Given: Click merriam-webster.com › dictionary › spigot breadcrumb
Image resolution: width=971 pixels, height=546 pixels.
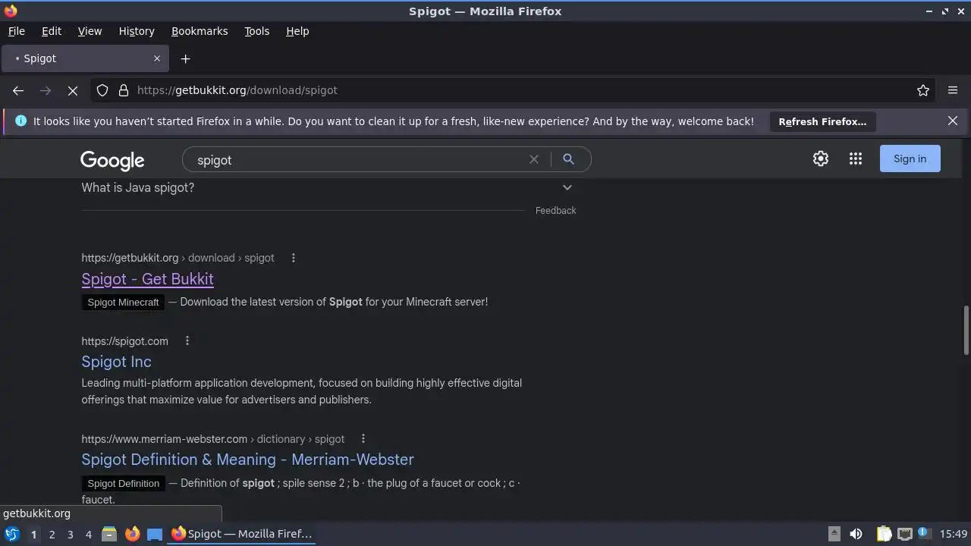Looking at the screenshot, I should click(212, 439).
